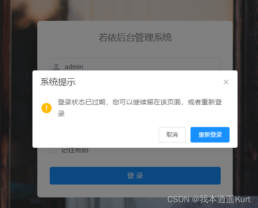258x208 pixels.
Task: Toggle the 记住密码 checkbox
Action: click(53, 150)
